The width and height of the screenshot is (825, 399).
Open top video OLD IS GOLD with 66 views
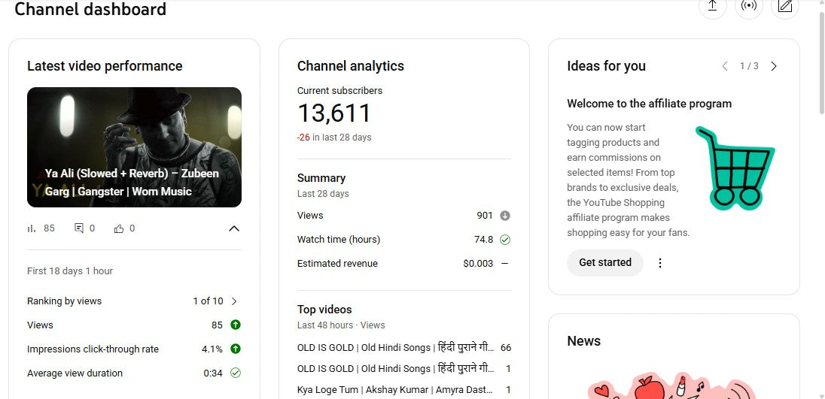pyautogui.click(x=396, y=348)
